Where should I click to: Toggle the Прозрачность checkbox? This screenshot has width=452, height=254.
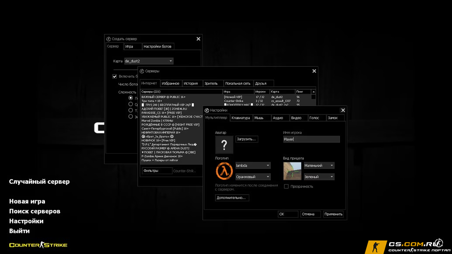pos(286,187)
